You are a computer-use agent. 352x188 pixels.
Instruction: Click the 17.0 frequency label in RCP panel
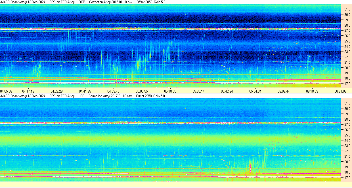click(x=347, y=84)
